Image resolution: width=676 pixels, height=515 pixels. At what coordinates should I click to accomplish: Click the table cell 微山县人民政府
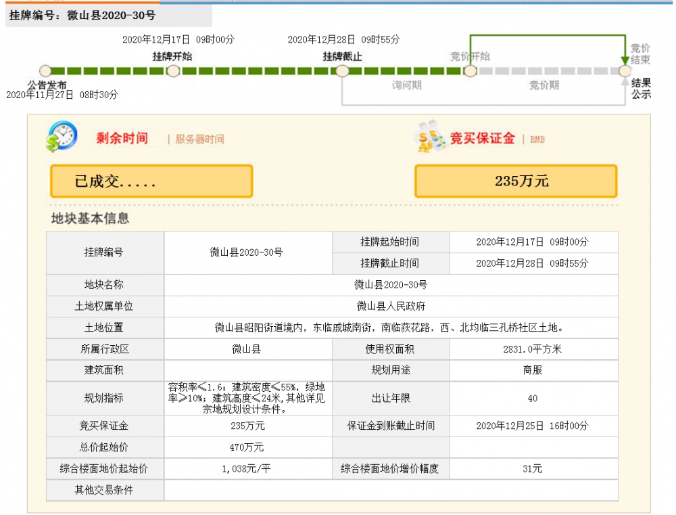click(x=391, y=307)
